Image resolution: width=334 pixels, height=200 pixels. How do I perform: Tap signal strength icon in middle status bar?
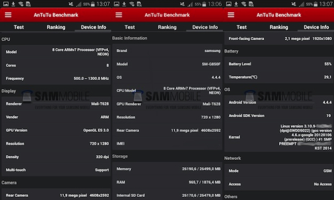coord(190,4)
